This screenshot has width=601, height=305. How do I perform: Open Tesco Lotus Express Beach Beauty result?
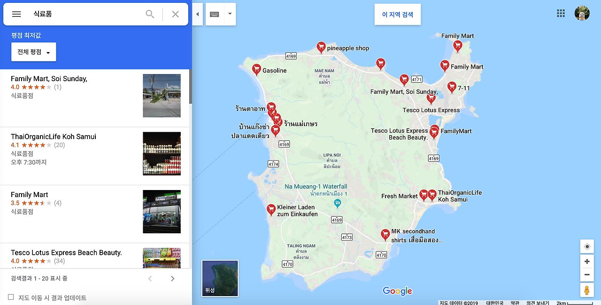(94, 256)
